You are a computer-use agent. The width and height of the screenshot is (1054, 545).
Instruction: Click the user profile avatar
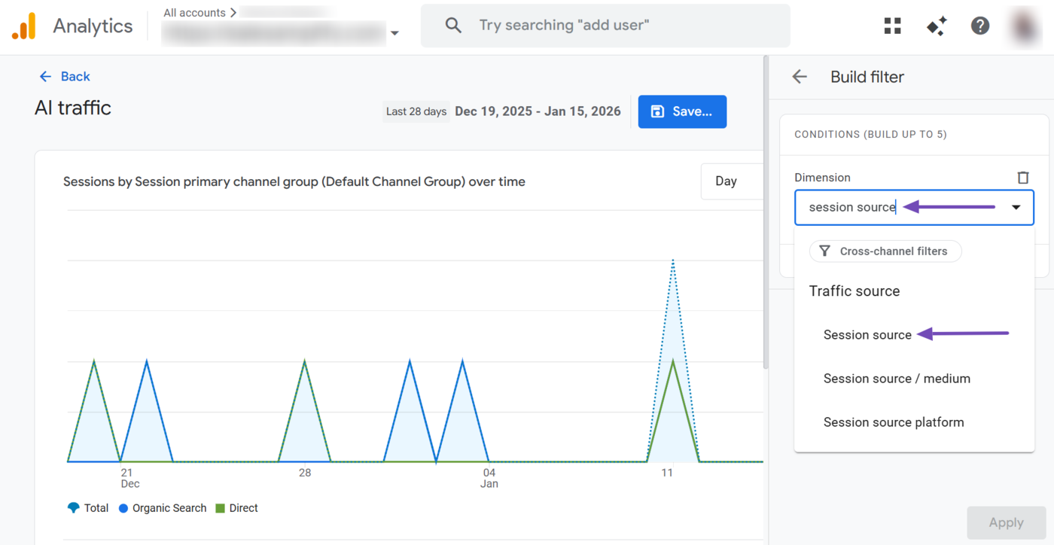point(1025,26)
